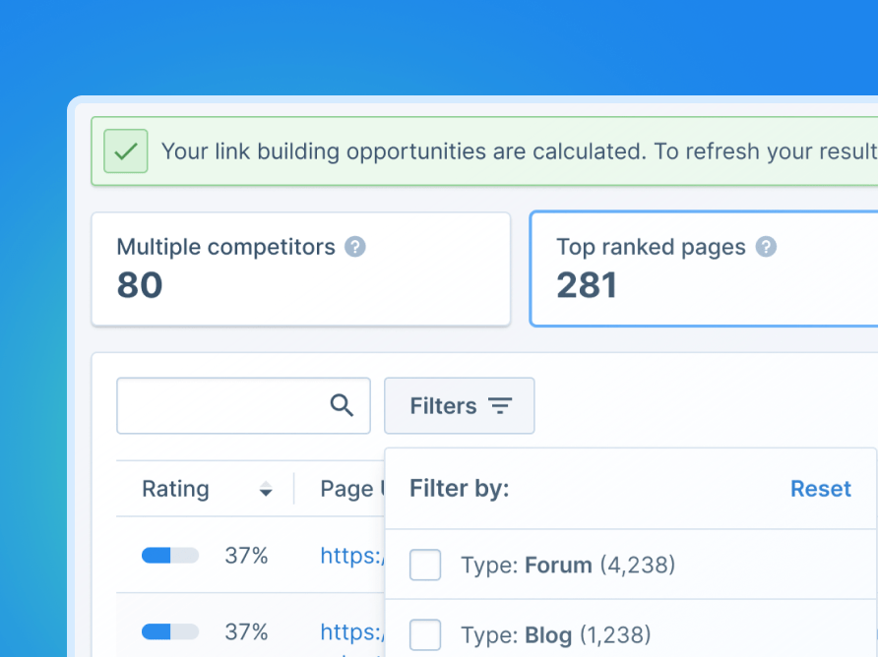Open the Filters dropdown panel
The image size is (878, 657).
(x=459, y=405)
